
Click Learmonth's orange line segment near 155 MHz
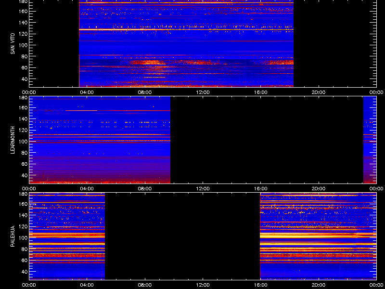81,111
